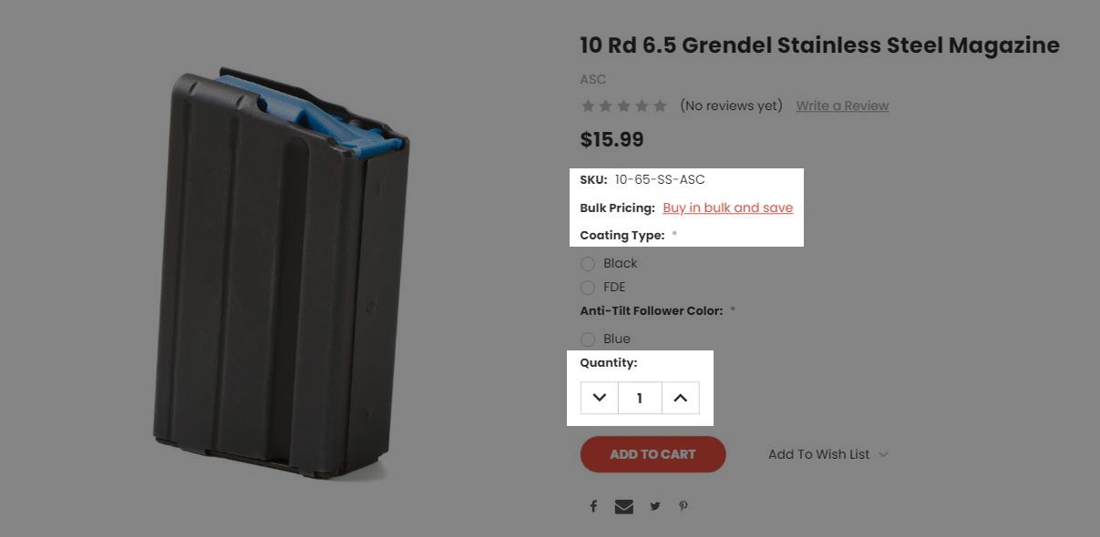Screen dimensions: 1100x537
Task: Rate product with first star
Action: click(588, 106)
